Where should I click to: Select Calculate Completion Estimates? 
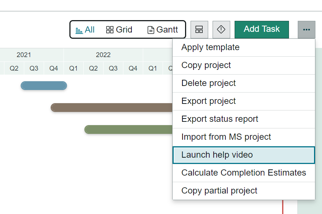[243, 172]
